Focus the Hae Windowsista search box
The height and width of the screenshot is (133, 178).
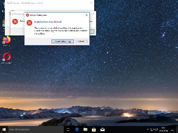(36, 130)
